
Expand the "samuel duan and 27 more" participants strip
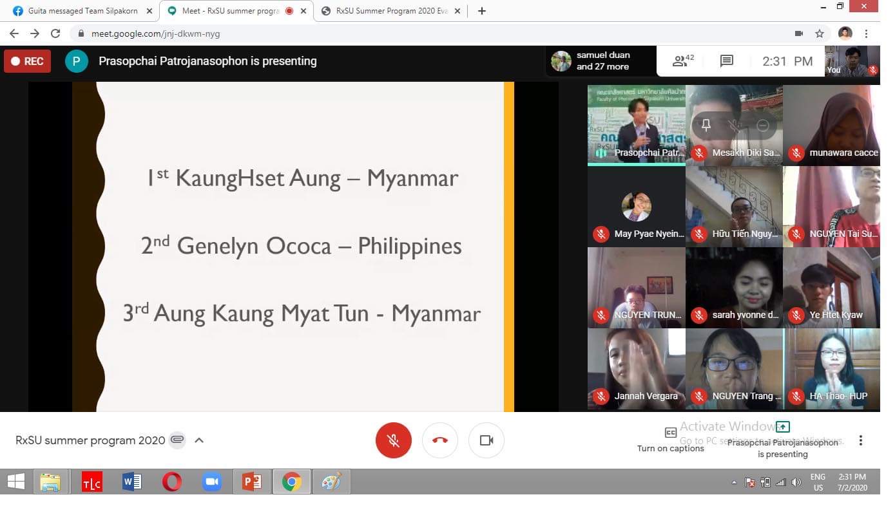click(601, 61)
